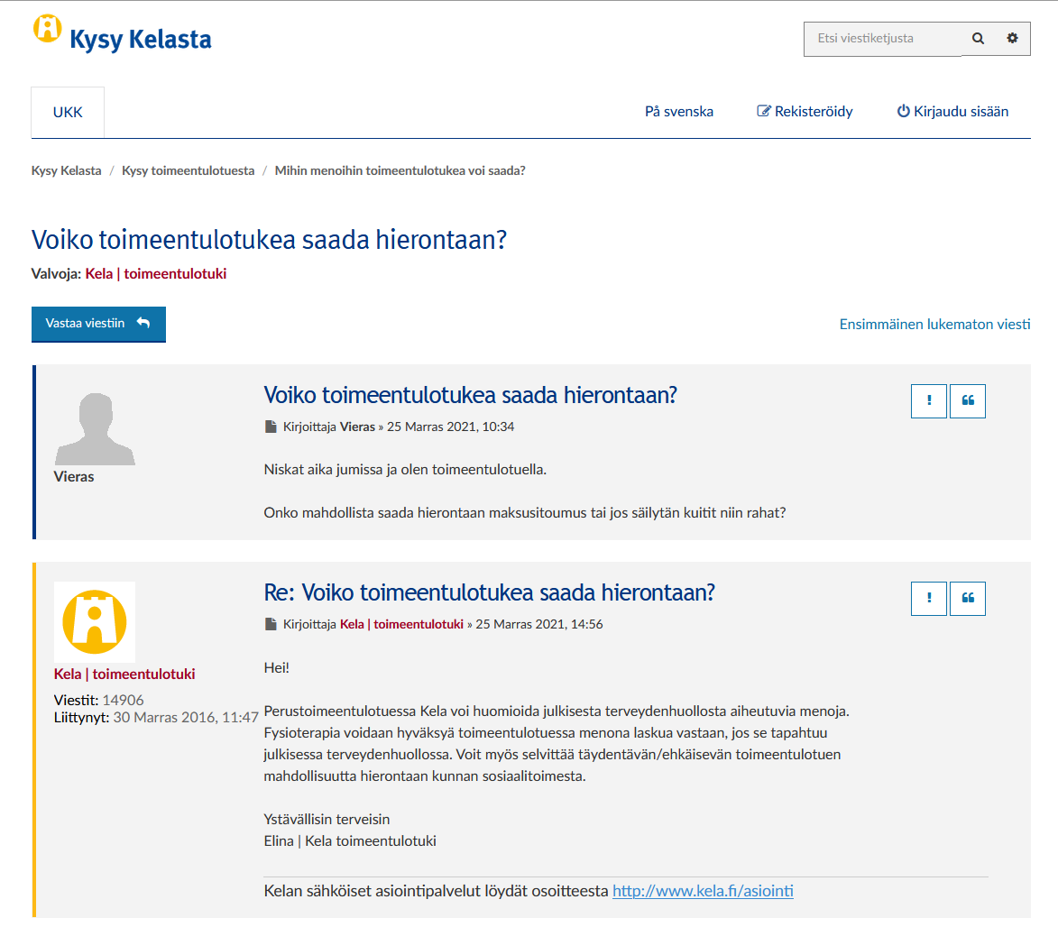This screenshot has height=927, width=1058.
Task: Switch language to På svenska
Action: coord(679,111)
